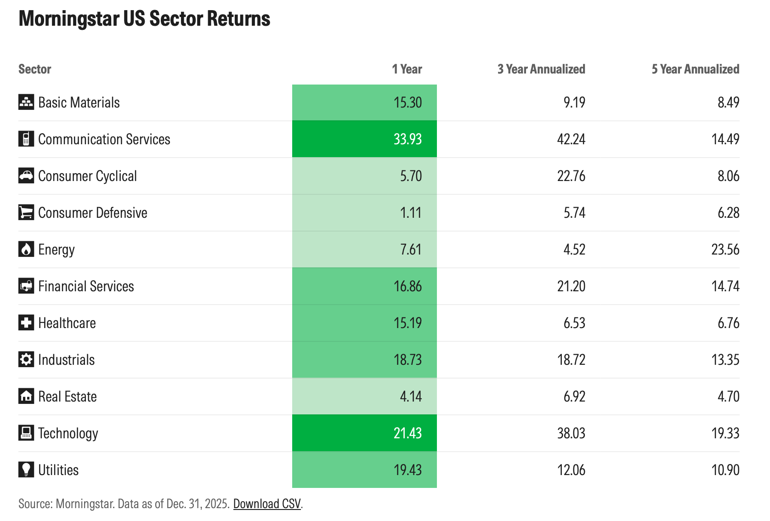
Task: Select the dark green 33.93 cell
Action: (x=364, y=139)
